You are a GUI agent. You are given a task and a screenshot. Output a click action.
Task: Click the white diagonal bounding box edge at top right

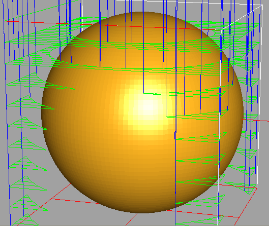click(x=242, y=17)
